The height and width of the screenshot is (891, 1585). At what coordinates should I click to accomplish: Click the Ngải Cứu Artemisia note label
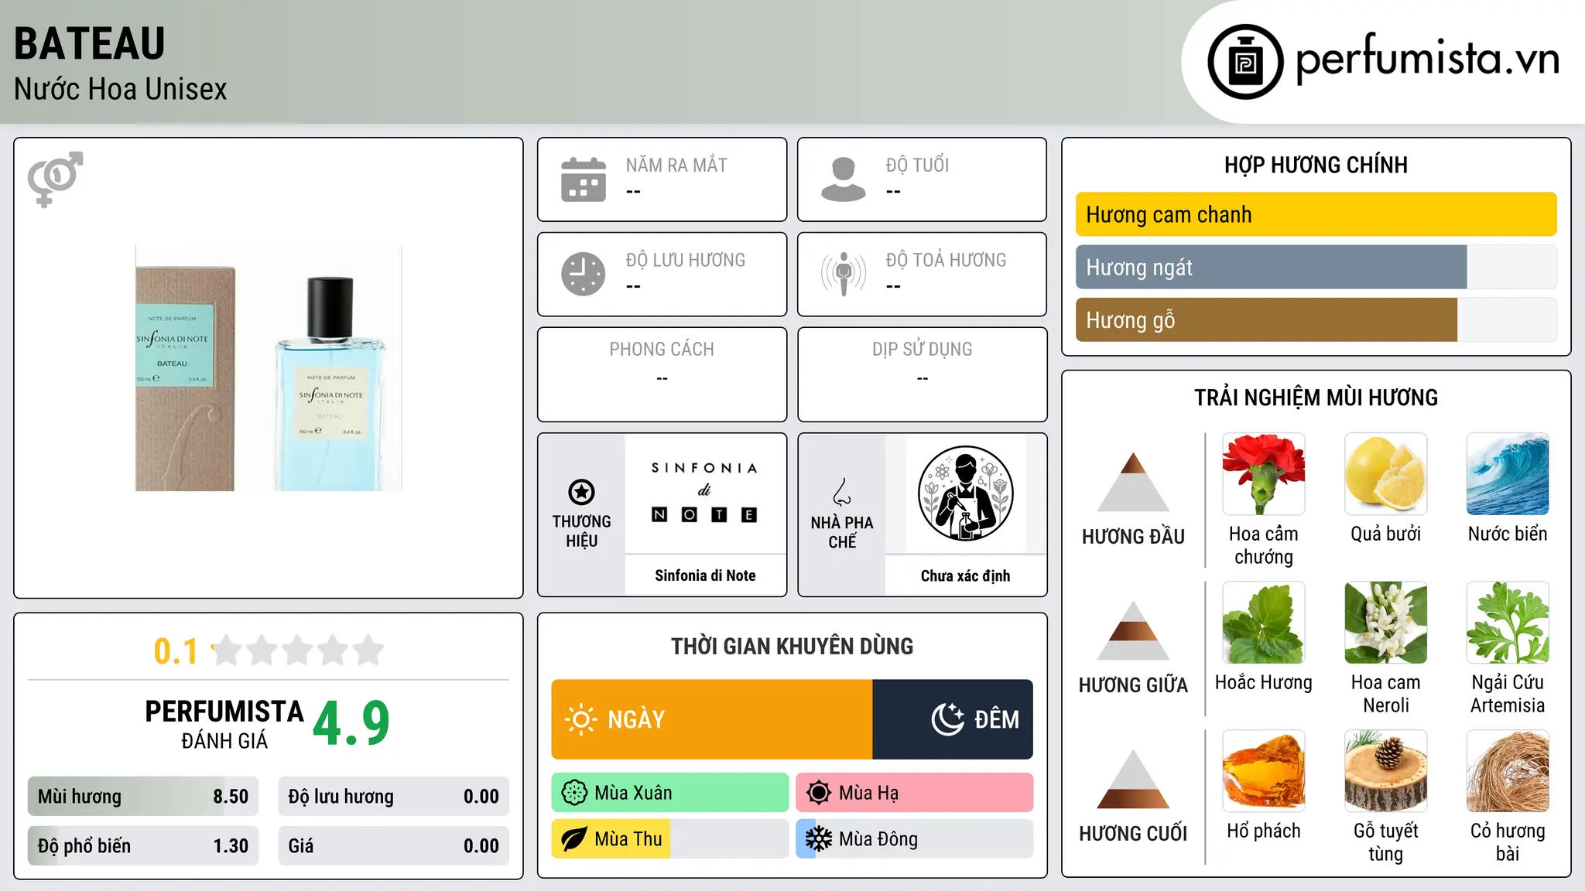1508,694
